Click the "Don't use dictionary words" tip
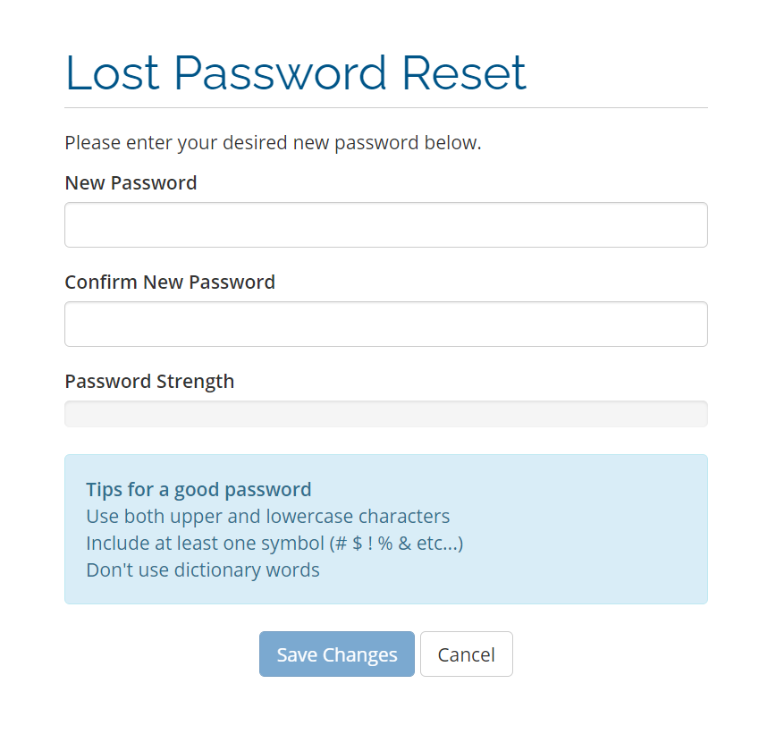 point(202,570)
